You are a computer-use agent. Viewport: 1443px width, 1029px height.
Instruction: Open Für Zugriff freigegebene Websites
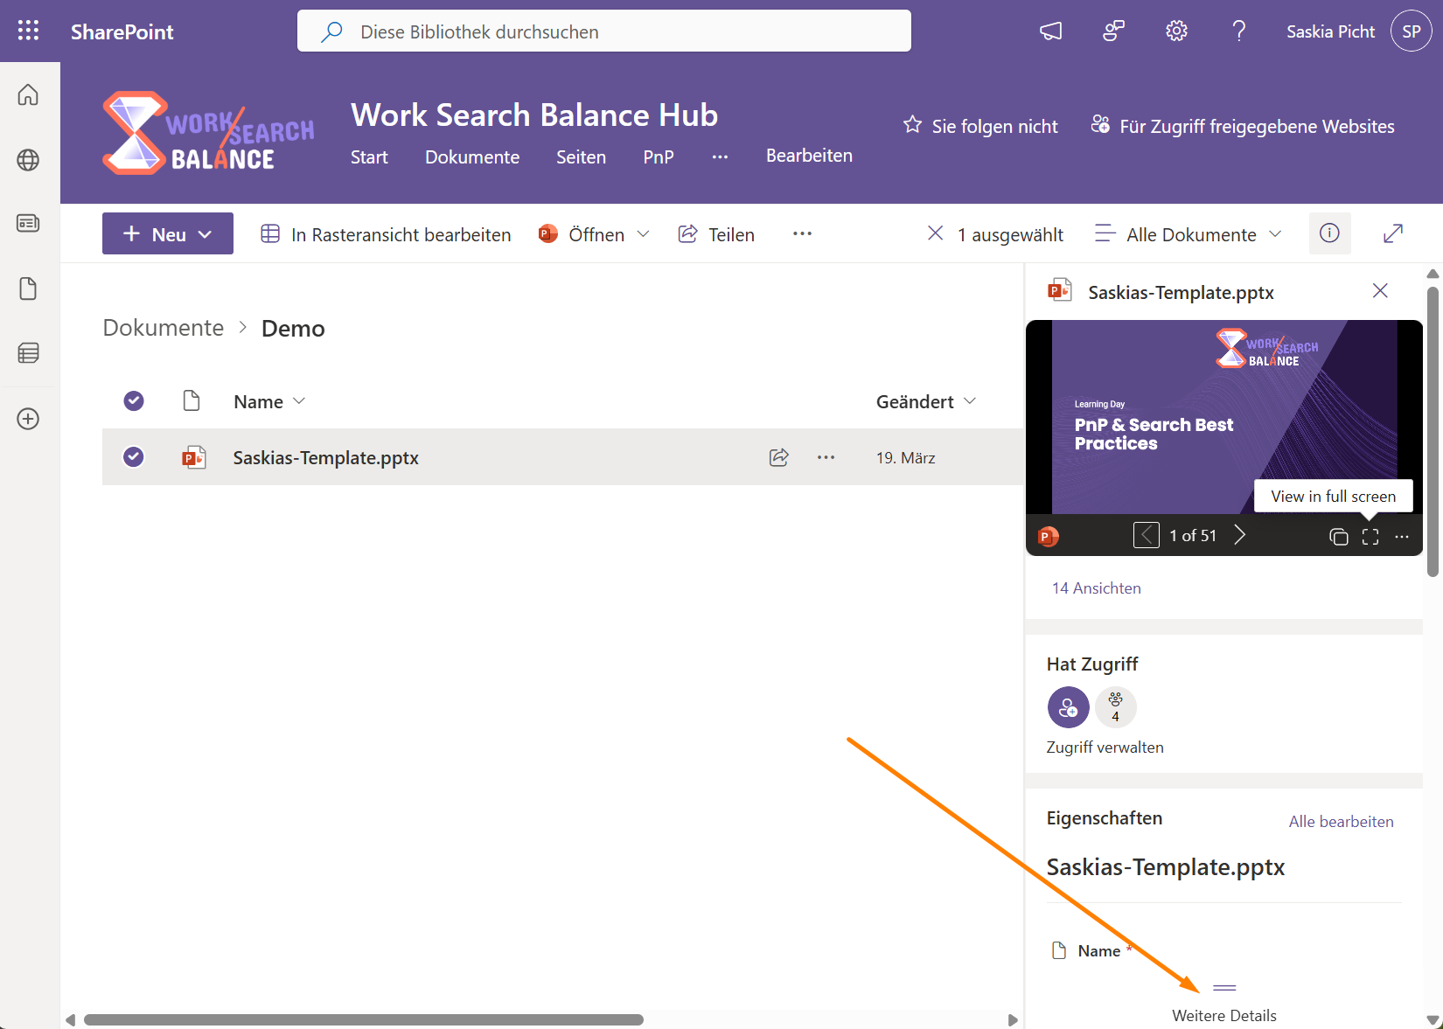coord(1243,126)
